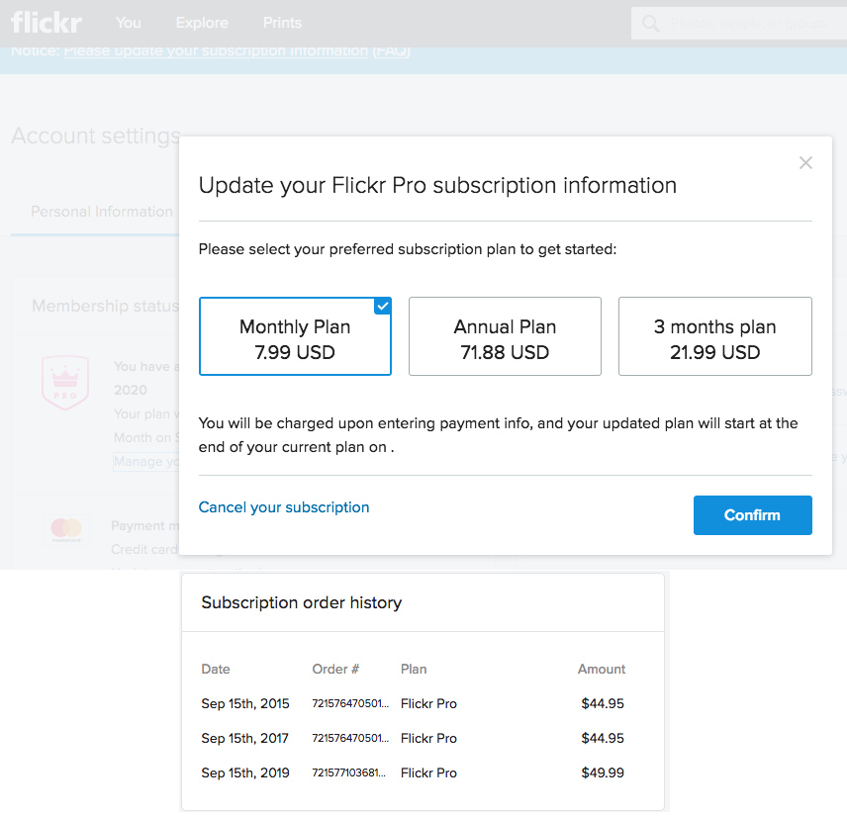
Task: Click the search magnifier icon
Action: [650, 23]
